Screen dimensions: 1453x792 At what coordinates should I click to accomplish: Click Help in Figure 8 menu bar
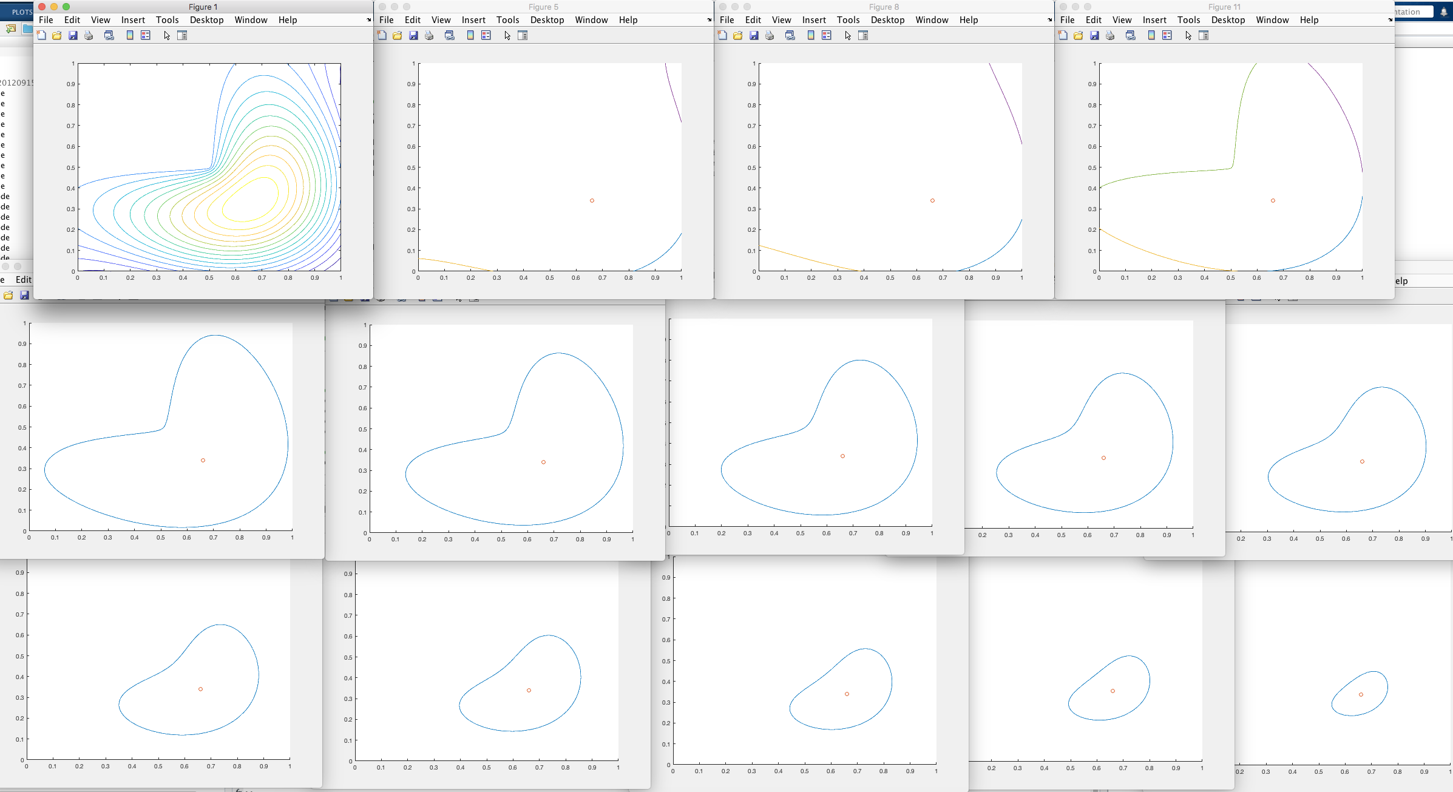click(x=969, y=20)
